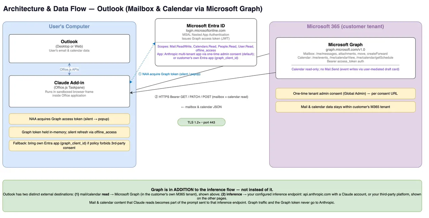
Task: Click "Mail & calendar data stays within customer's M365 tenant" note
Action: pyautogui.click(x=345, y=107)
